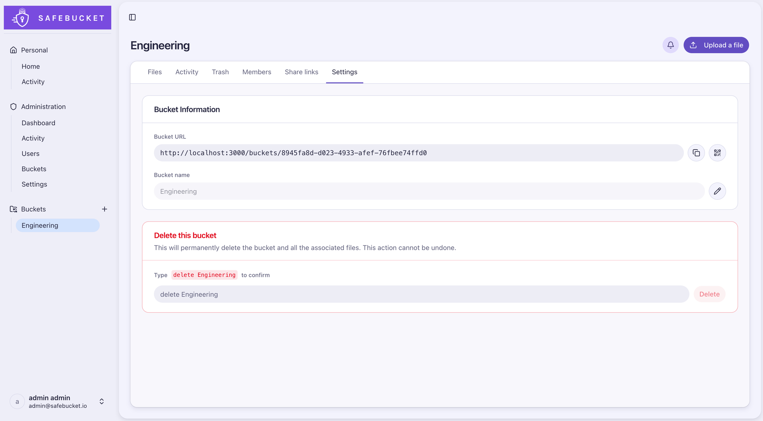The width and height of the screenshot is (763, 421).
Task: Click the red Delete button
Action: coord(709,294)
